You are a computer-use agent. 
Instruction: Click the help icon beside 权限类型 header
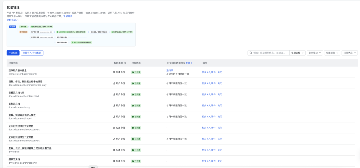tap(125, 63)
